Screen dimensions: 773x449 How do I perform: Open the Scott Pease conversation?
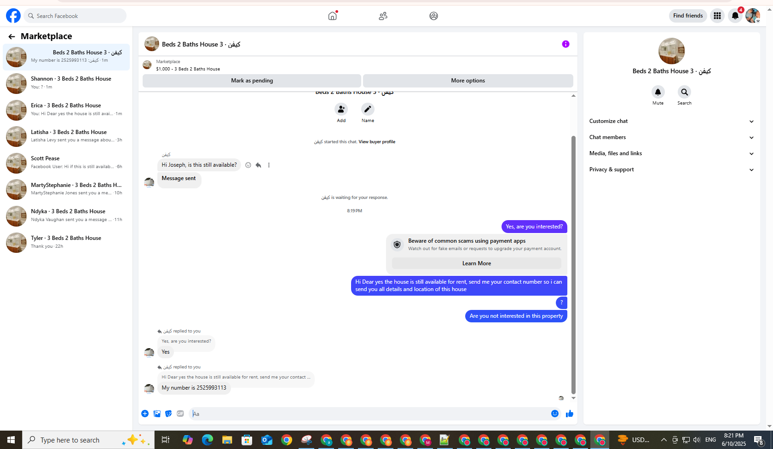66,163
